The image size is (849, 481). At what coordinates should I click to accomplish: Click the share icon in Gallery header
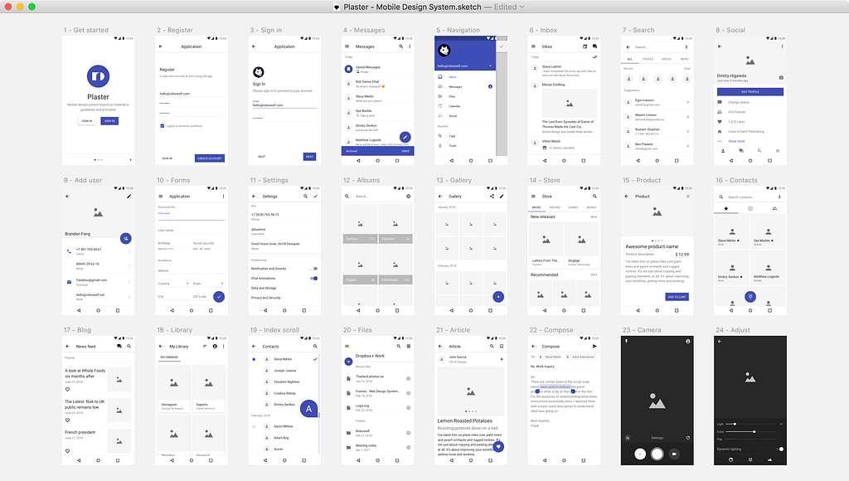[x=492, y=196]
